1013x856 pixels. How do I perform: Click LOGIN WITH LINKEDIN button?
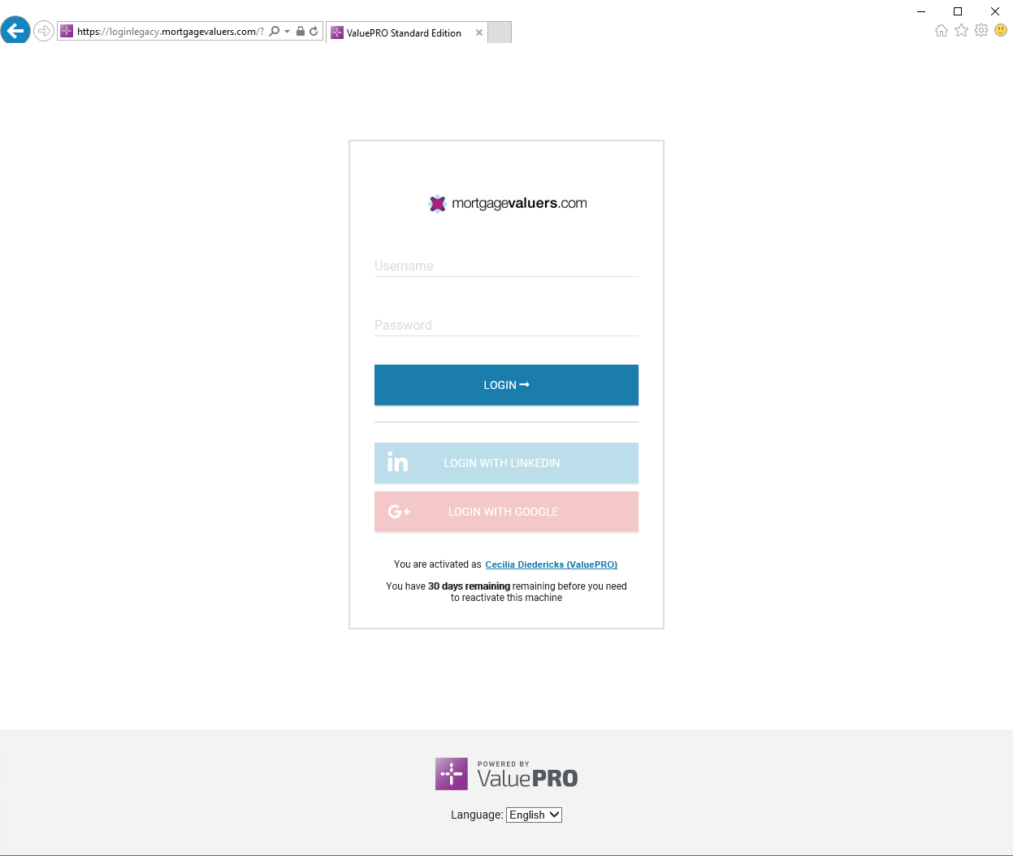(x=506, y=463)
